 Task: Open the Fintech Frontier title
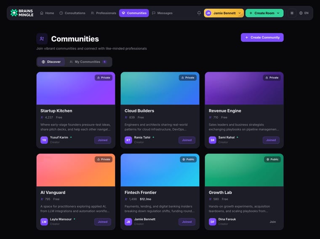click(141, 193)
